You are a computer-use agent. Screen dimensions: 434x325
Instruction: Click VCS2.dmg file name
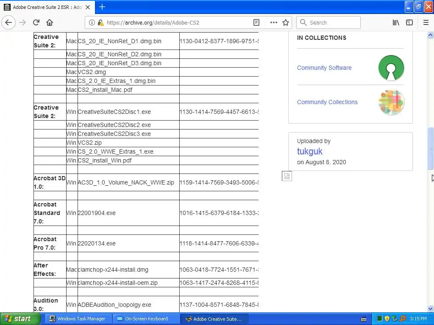pos(92,72)
